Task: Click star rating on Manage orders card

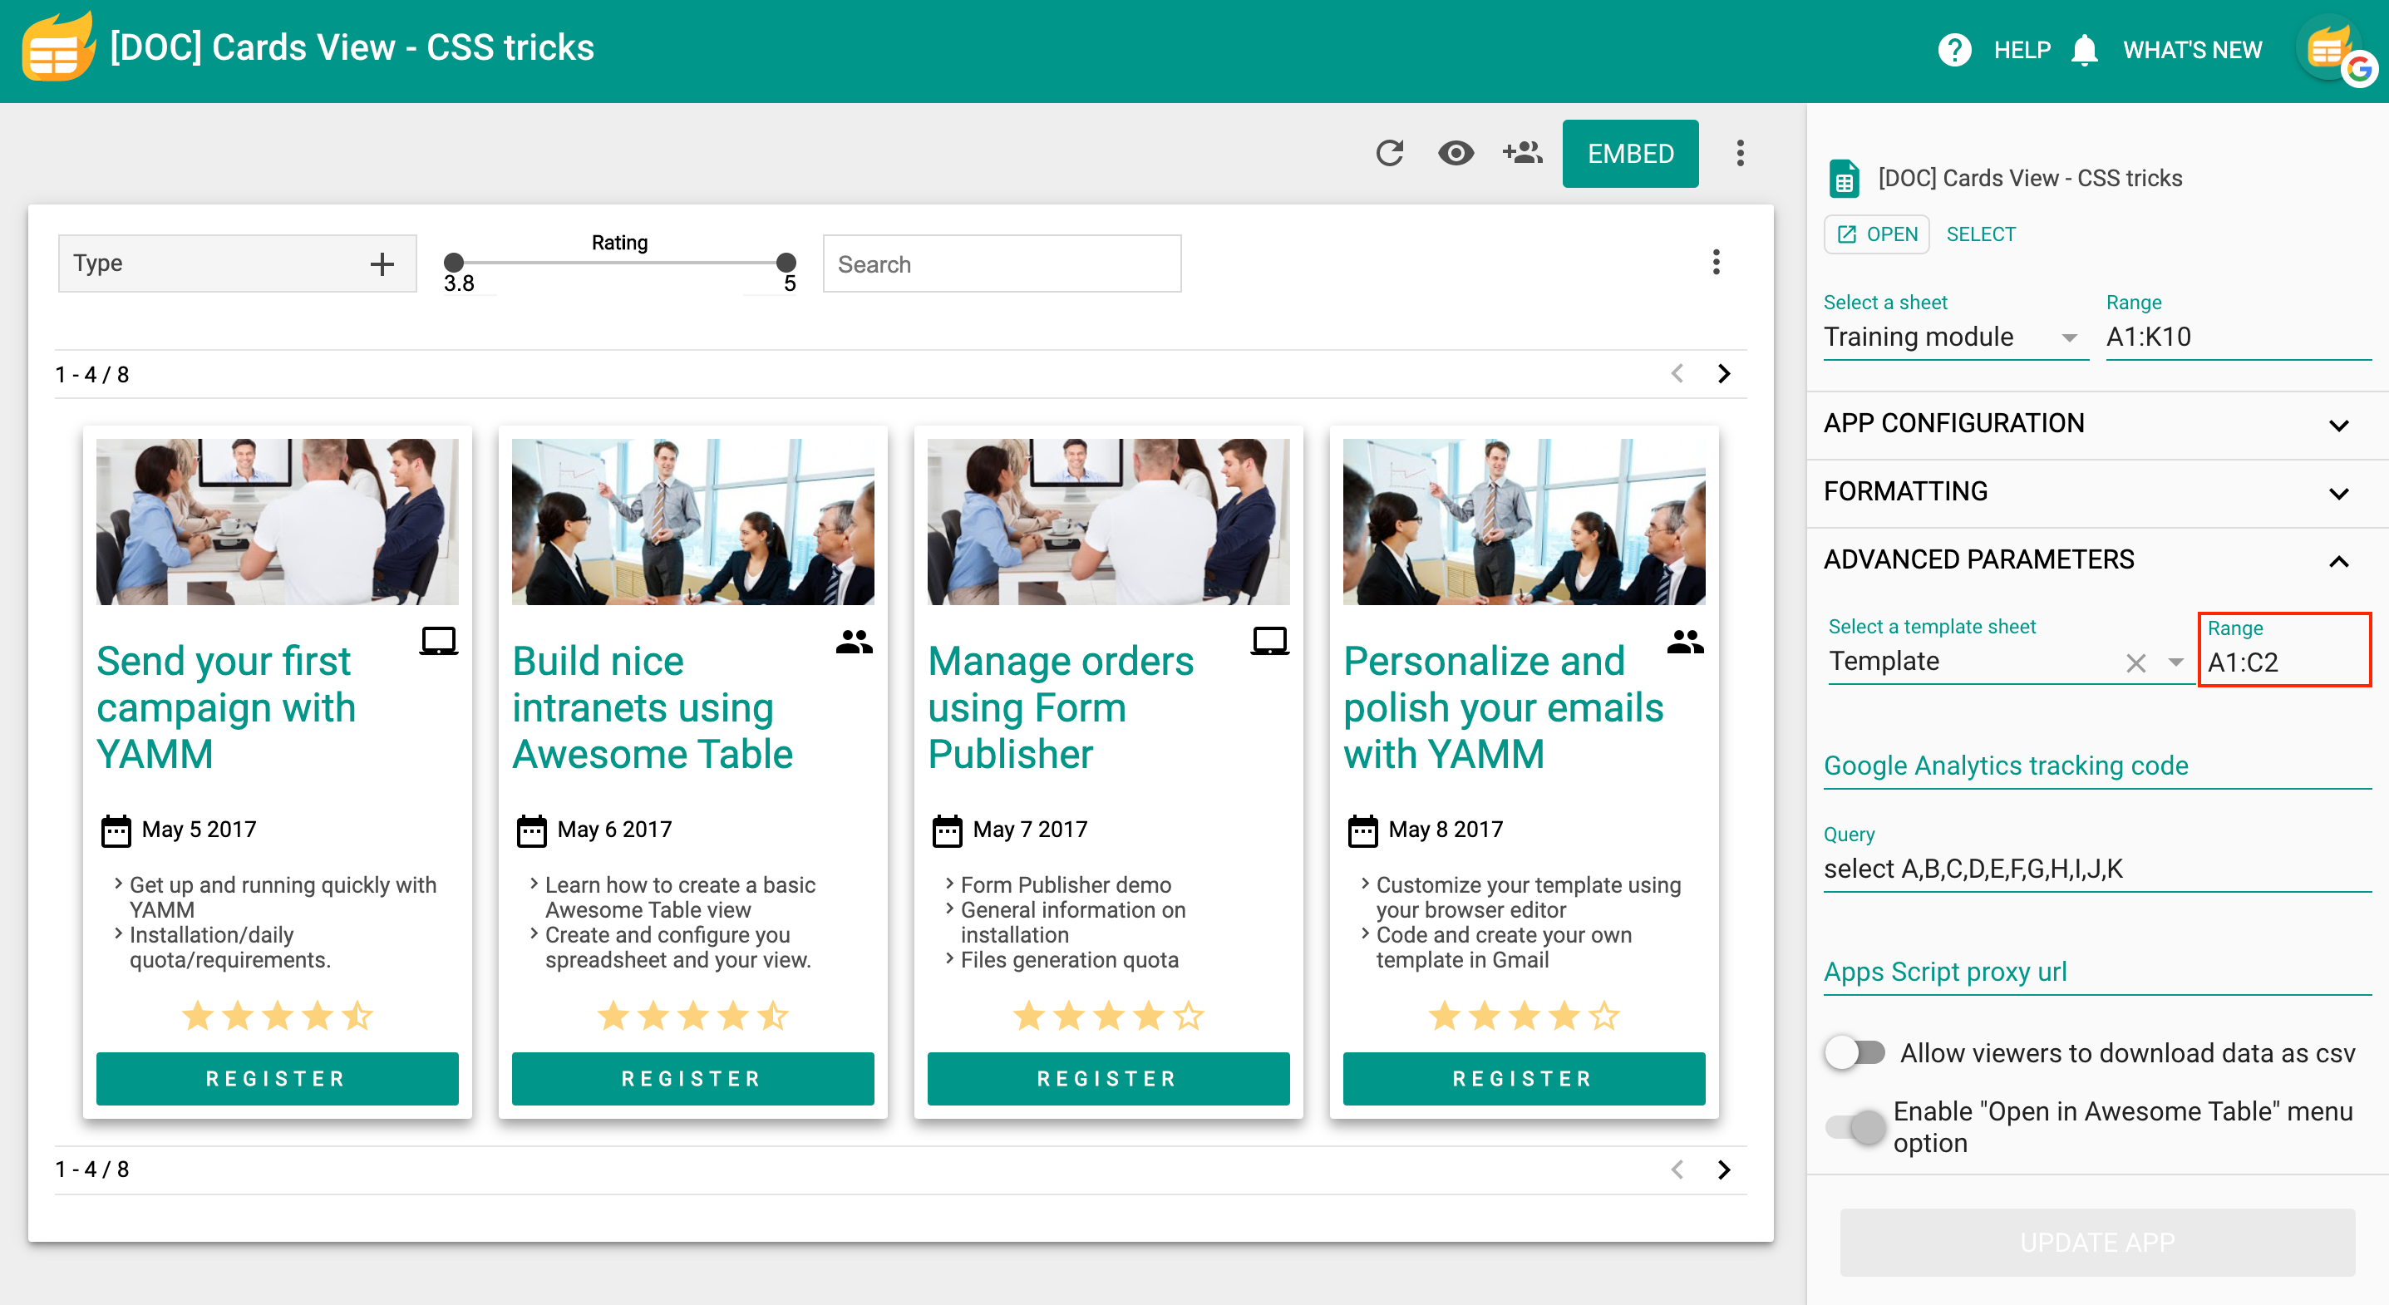Action: point(1108,1017)
